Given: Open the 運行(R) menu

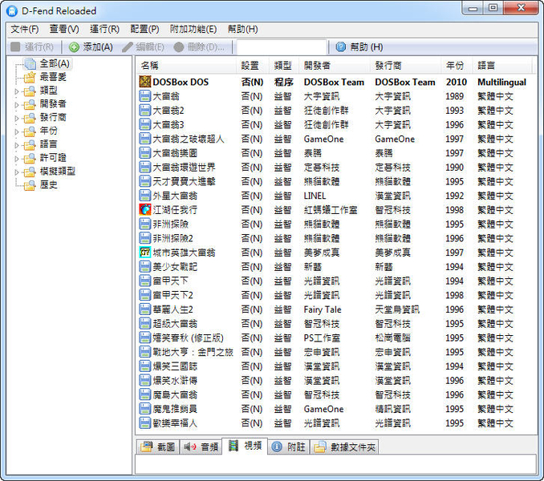Looking at the screenshot, I should (x=105, y=29).
